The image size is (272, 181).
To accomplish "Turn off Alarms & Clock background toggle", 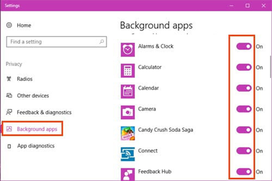I will [244, 47].
